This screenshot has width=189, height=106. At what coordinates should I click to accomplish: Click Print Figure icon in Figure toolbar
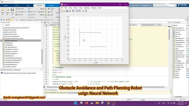click(x=70, y=11)
